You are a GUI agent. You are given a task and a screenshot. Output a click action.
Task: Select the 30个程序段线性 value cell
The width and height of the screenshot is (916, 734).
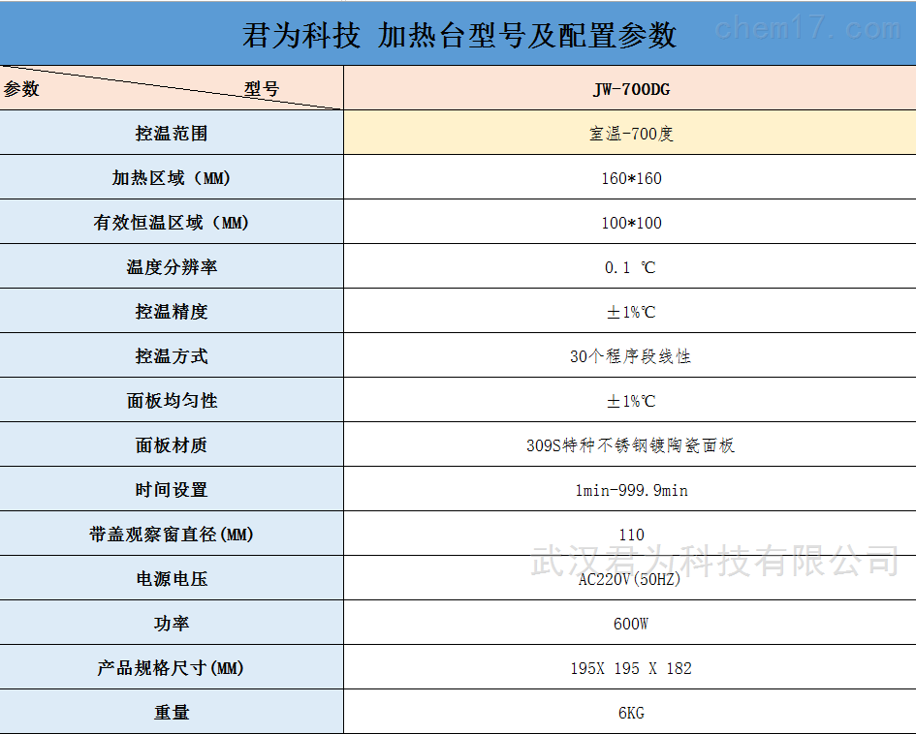(631, 356)
